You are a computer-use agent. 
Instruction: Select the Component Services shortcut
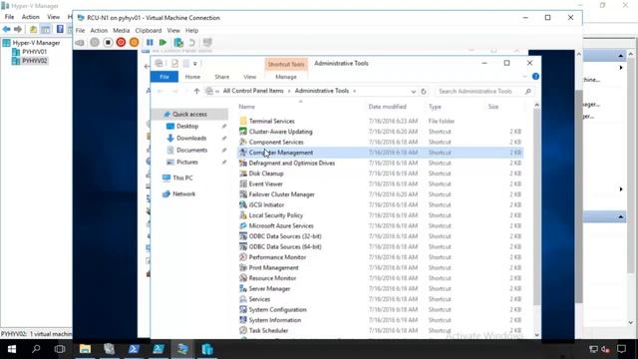pos(276,142)
